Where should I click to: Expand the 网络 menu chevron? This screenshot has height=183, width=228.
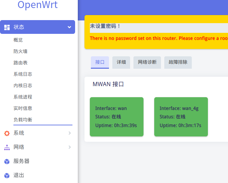pos(70,147)
